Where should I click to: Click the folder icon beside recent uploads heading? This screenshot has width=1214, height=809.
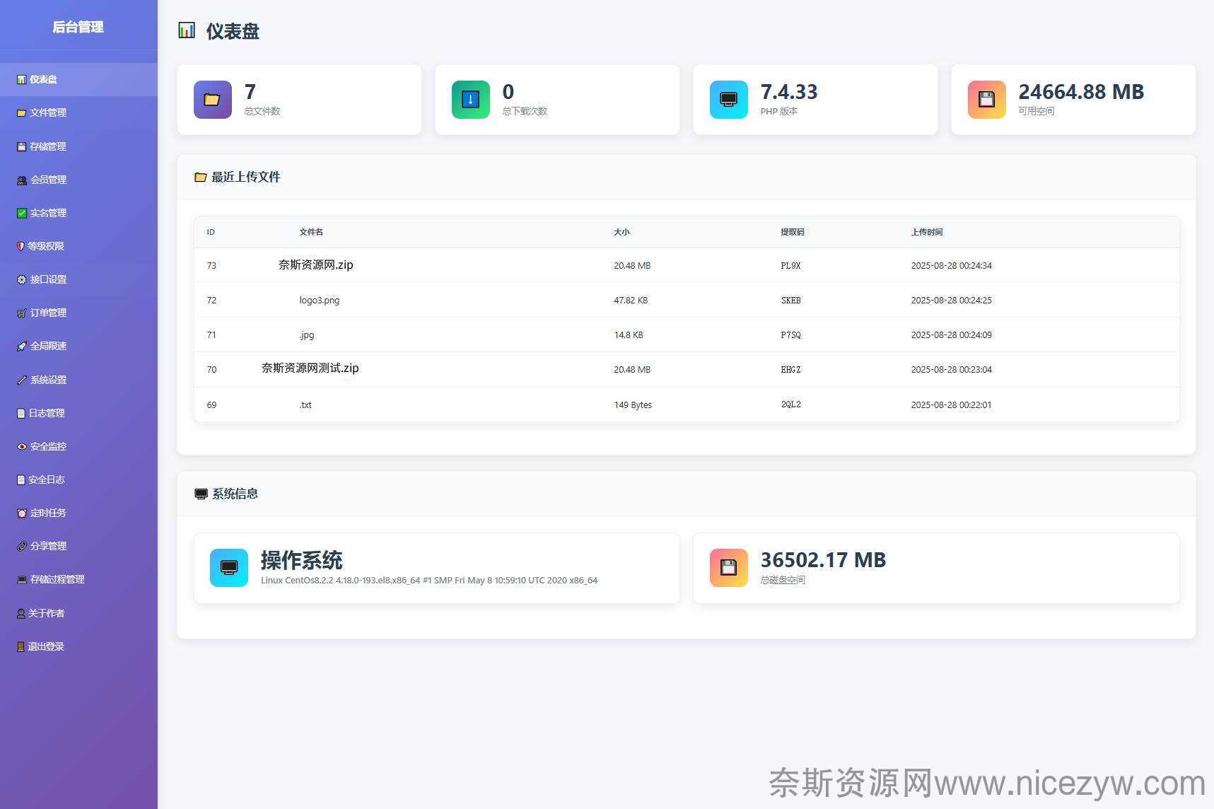click(x=200, y=177)
